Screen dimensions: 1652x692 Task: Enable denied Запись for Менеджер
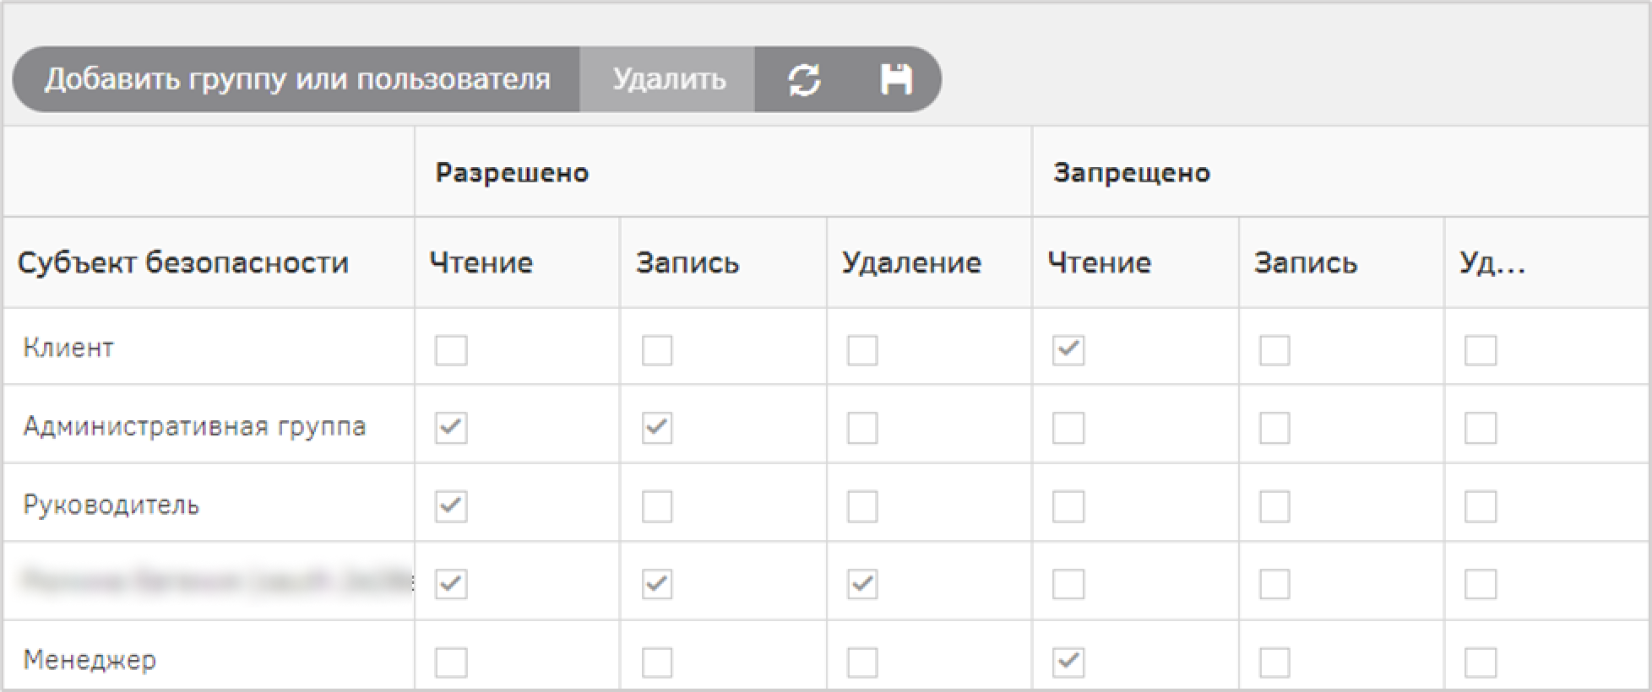click(x=1274, y=662)
